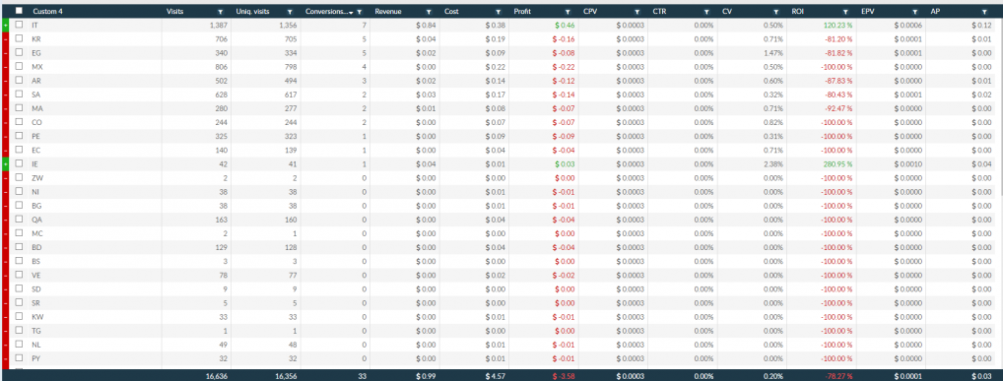Click green plus marker on IT row
Viewport: 1003px width, 381px height.
5,25
